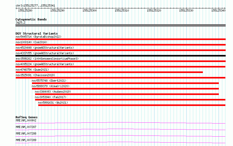Open transcript MME|NM_007288 label
The height and width of the screenshot is (146, 233).
tap(26, 133)
